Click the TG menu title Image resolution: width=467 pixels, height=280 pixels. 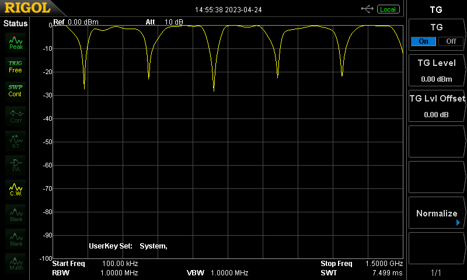[436, 10]
